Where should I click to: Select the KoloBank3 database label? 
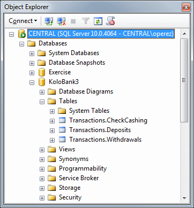pyautogui.click(x=64, y=82)
